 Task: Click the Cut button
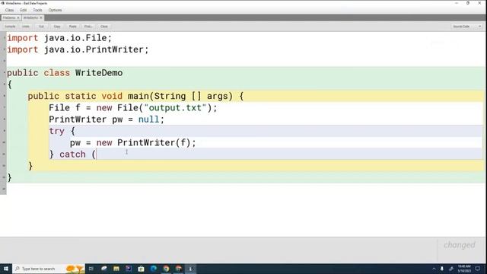tap(41, 27)
